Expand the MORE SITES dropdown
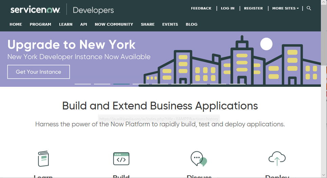This screenshot has width=327, height=178. point(286,8)
